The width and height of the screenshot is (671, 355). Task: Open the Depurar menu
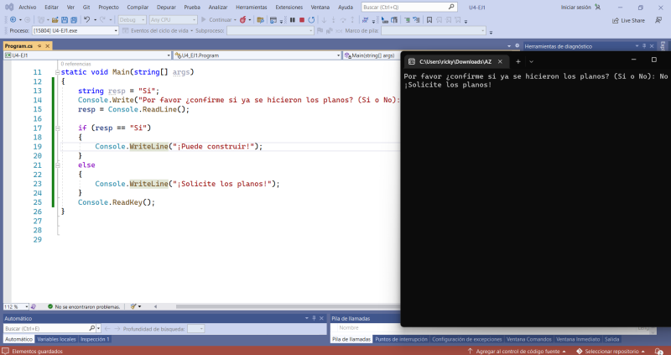(x=166, y=7)
